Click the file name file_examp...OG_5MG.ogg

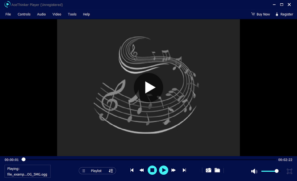tap(27, 174)
